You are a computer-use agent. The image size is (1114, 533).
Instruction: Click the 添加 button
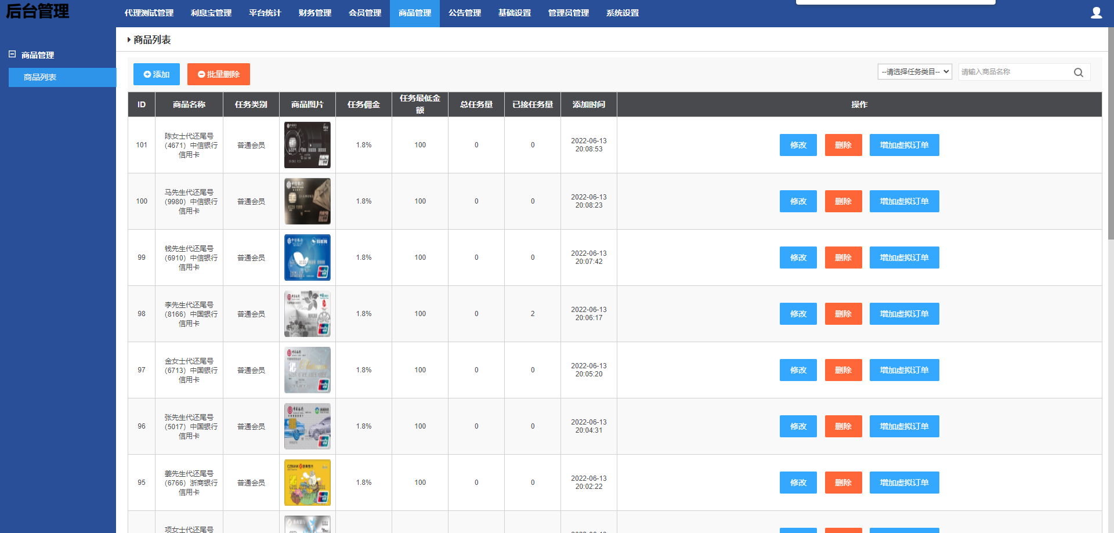coord(157,74)
